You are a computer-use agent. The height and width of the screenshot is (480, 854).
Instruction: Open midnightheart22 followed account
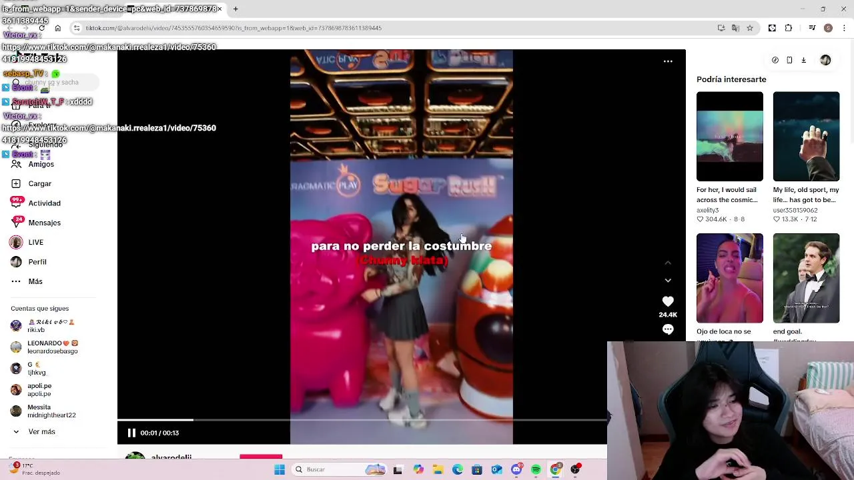pos(44,411)
